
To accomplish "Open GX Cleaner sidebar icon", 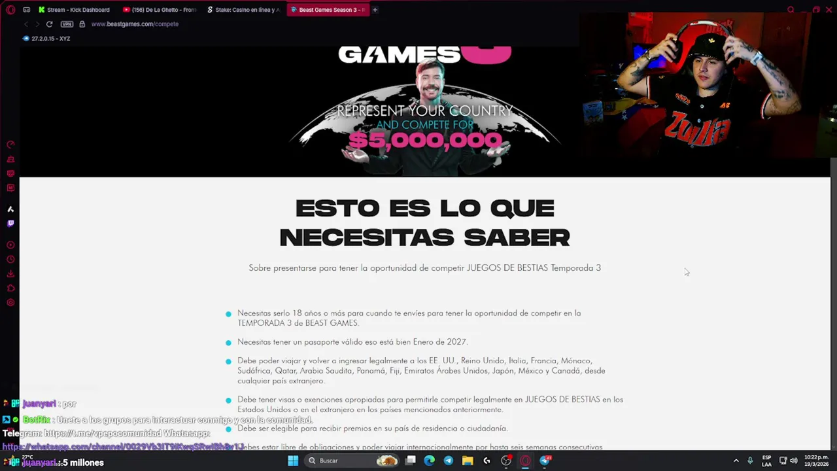I will [10, 159].
